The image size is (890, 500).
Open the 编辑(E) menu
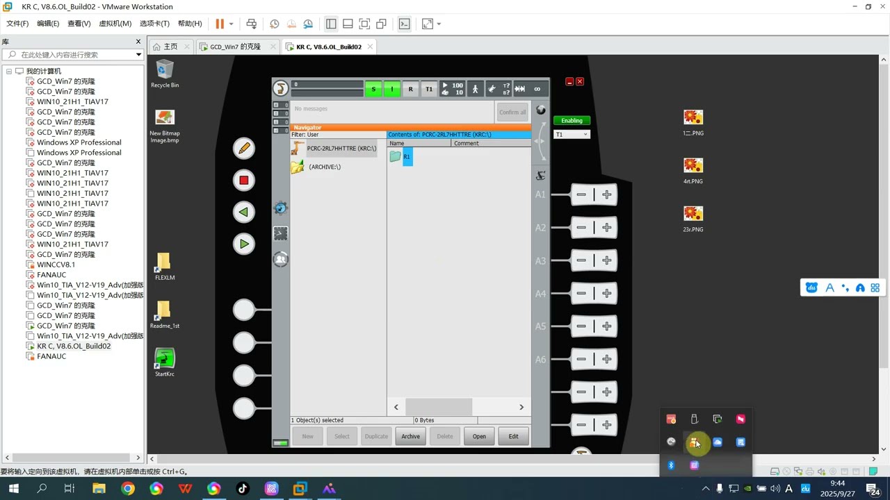click(48, 24)
